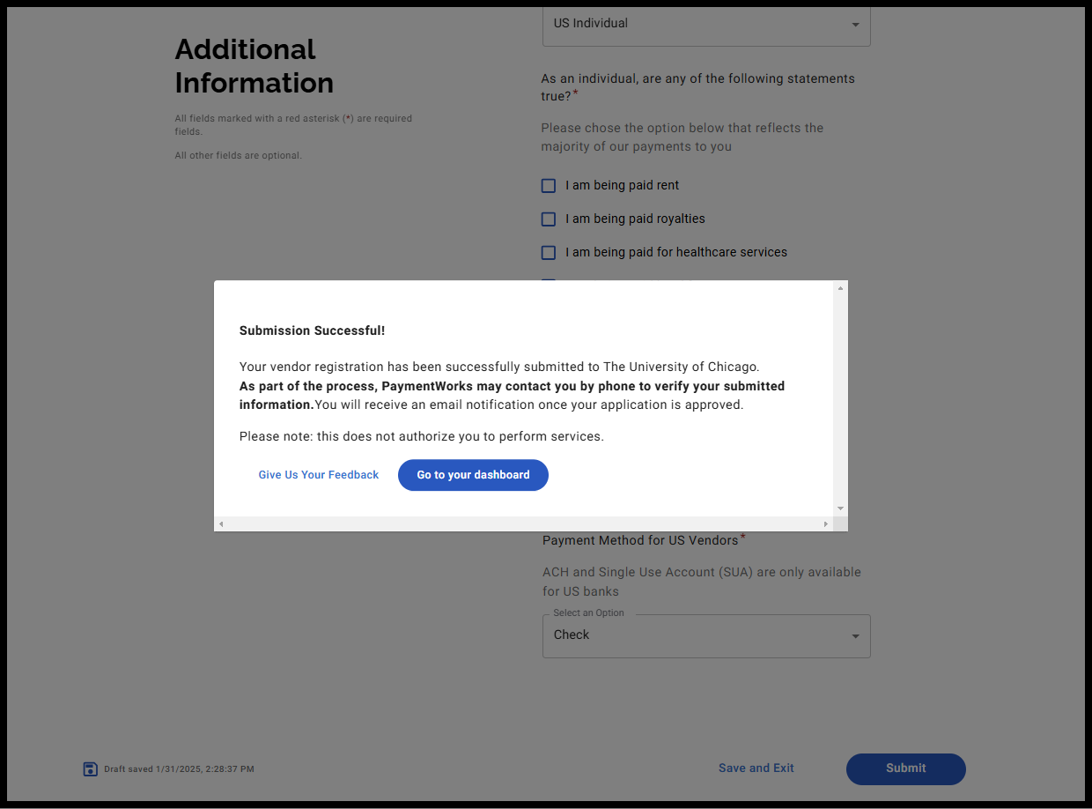Image resolution: width=1092 pixels, height=809 pixels.
Task: Click the floppy disk draft saved icon
Action: [x=90, y=769]
